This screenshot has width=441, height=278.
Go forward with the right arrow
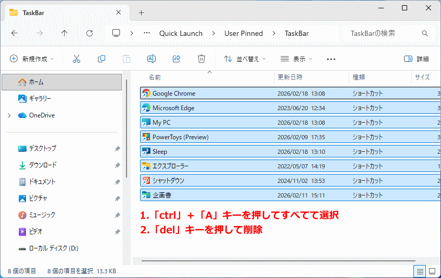(40, 33)
